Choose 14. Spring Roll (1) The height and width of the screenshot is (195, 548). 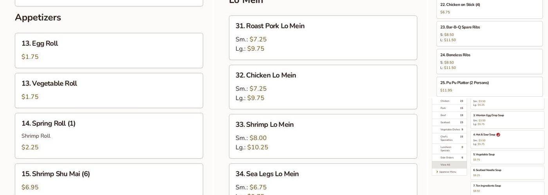coord(109,136)
